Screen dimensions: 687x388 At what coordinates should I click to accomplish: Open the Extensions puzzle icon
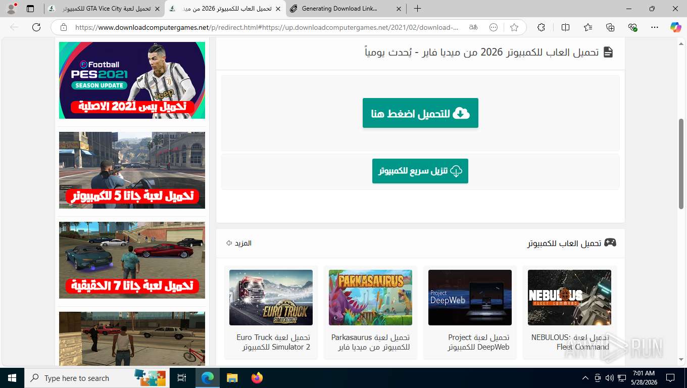(x=541, y=27)
